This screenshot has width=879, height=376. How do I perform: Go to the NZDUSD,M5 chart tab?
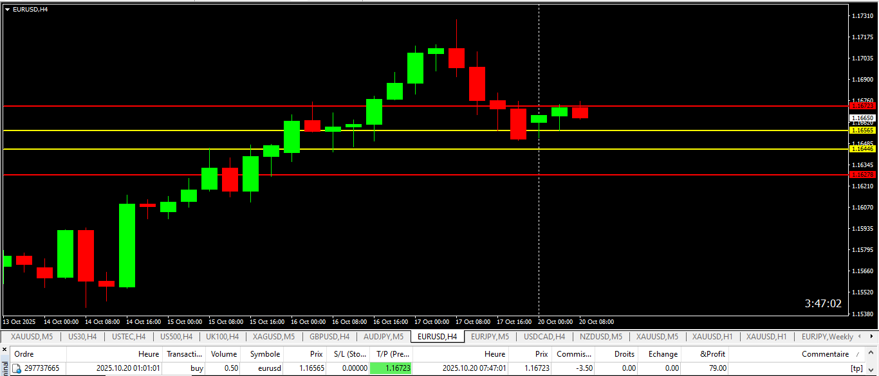[x=600, y=337]
